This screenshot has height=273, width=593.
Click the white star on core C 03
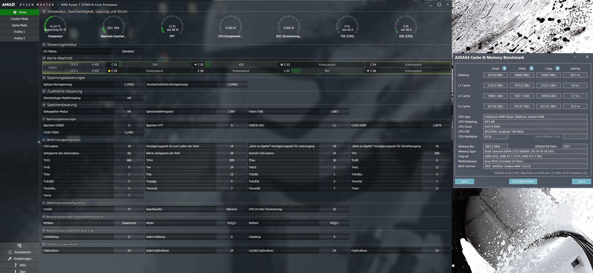click(282, 65)
